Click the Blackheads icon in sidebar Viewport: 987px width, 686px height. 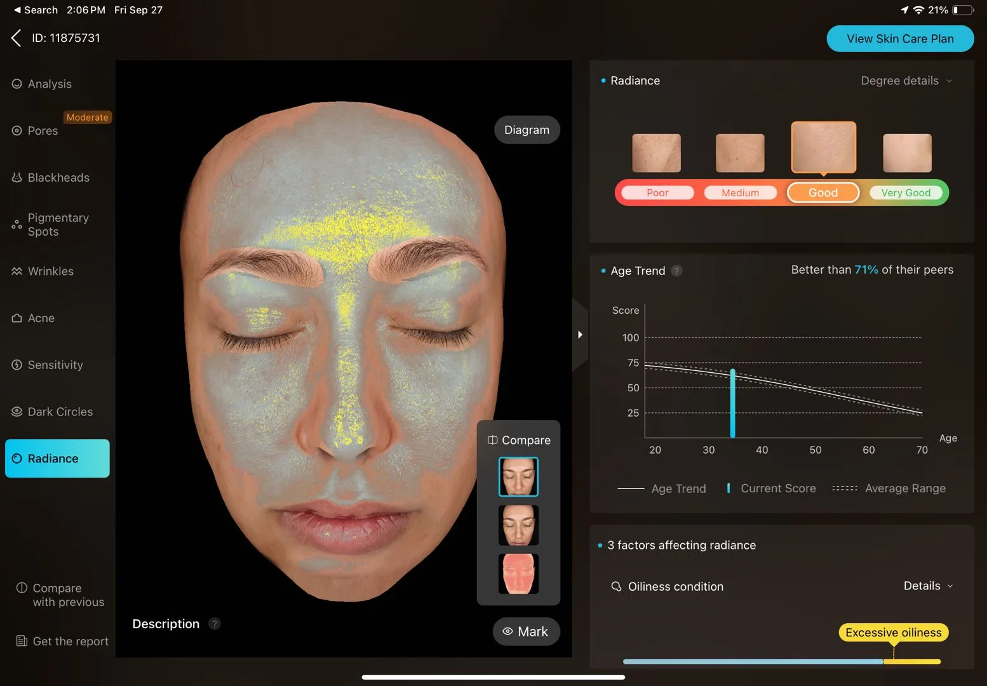(17, 177)
